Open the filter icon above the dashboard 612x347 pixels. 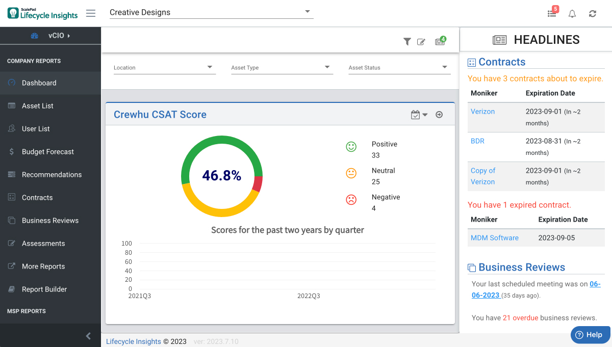407,41
